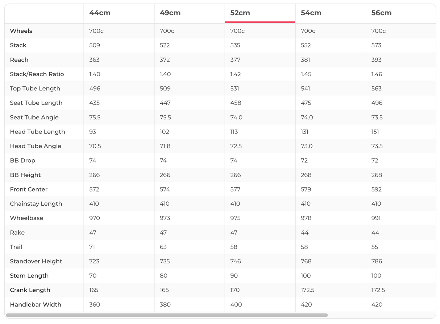Click the Trail value 71 cell
Viewport: 440px width, 324px height.
click(92, 247)
